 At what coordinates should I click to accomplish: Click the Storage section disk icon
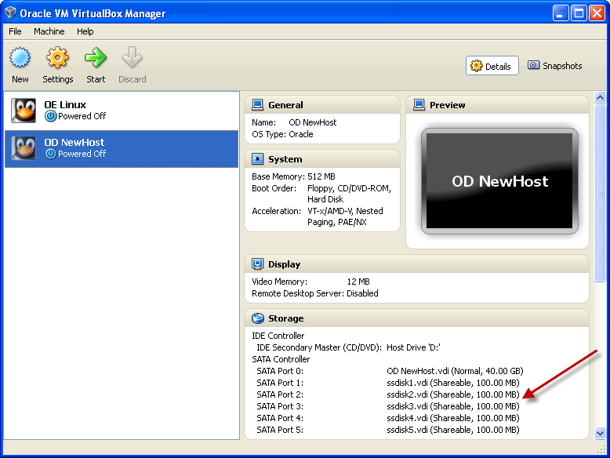click(257, 318)
